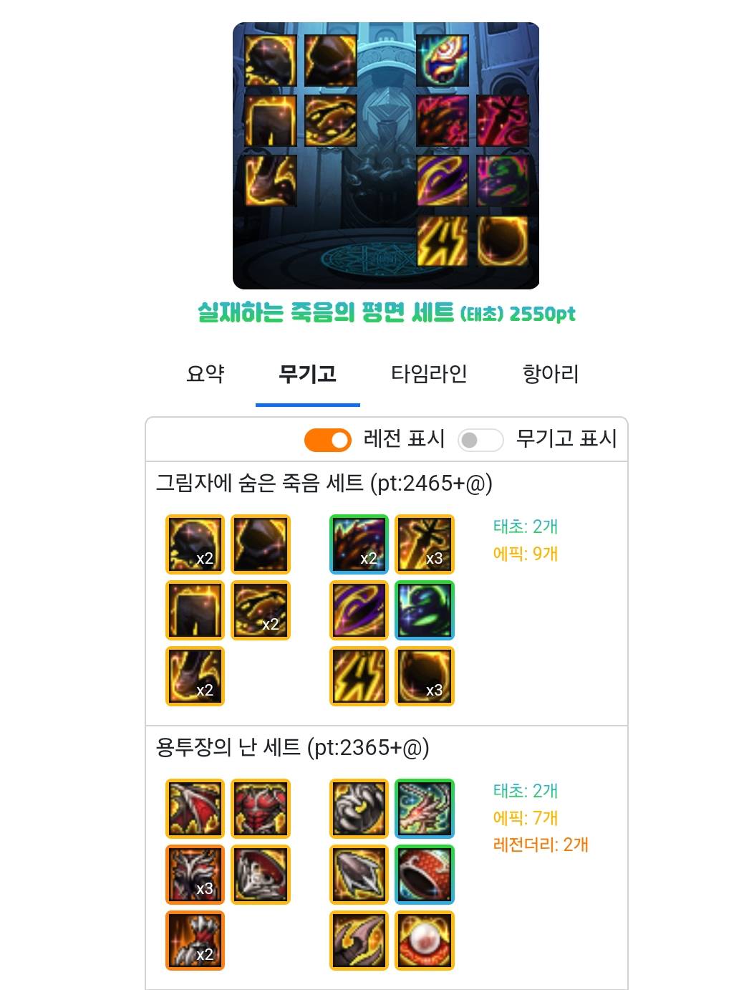The image size is (749, 990).
Task: Select the dragon necklace icon with green border
Action: 425,808
